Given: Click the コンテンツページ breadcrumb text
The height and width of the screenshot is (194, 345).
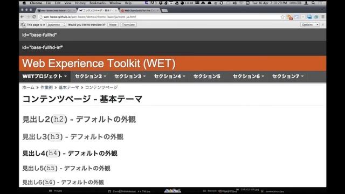Looking at the screenshot, I should click(x=101, y=87).
